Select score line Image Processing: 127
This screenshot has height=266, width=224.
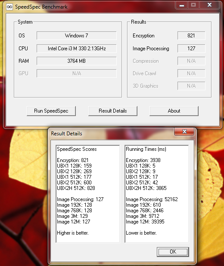80,199
